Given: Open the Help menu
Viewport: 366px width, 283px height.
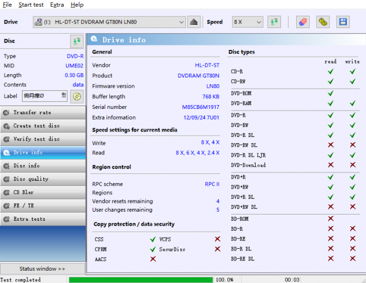Looking at the screenshot, I should pyautogui.click(x=77, y=4).
